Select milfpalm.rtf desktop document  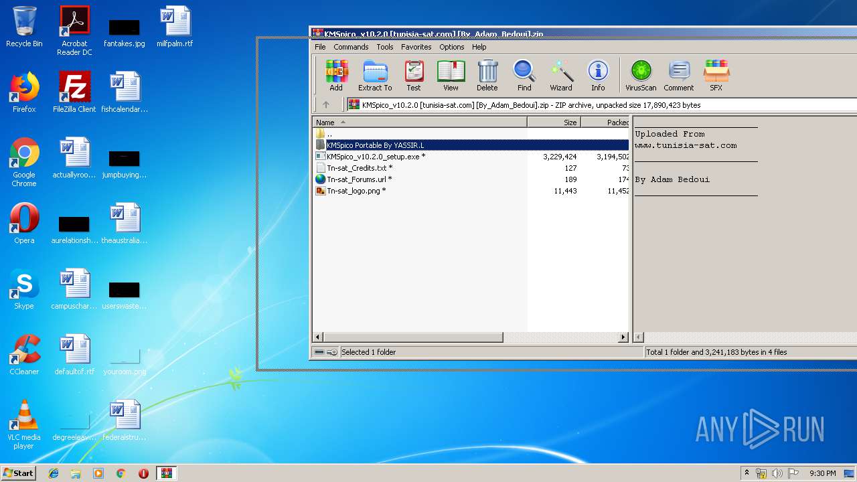175,27
